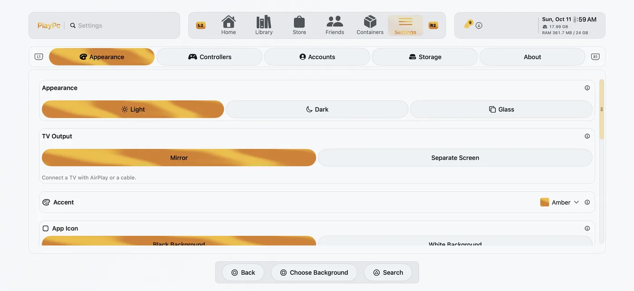Click the Connect a TV with AirPlay hint
This screenshot has width=634, height=291.
[x=89, y=178]
